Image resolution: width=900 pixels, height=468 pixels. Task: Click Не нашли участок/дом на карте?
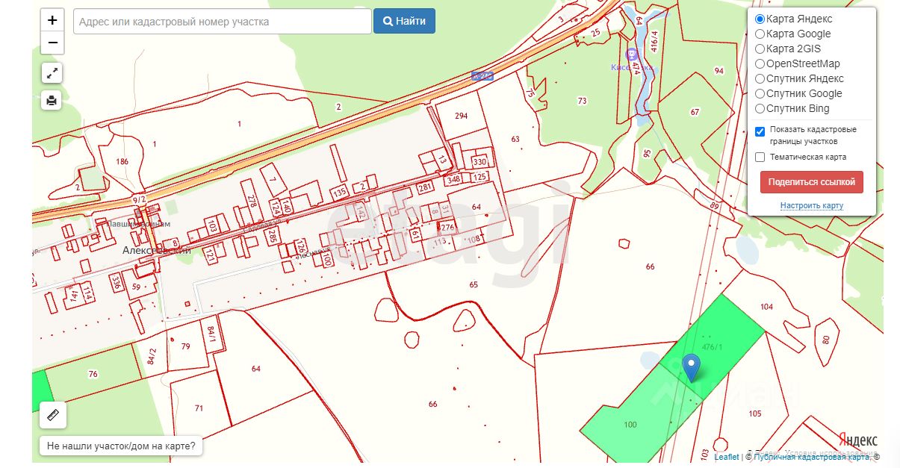122,446
